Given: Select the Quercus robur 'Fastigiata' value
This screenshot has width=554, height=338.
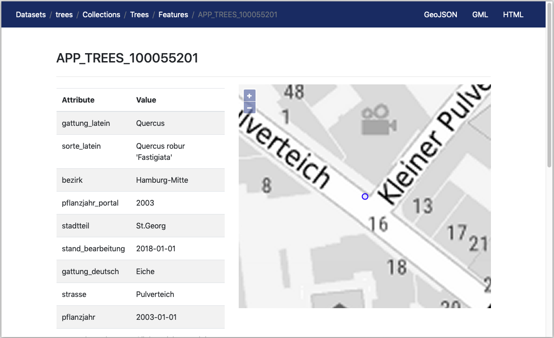Looking at the screenshot, I should tap(160, 152).
